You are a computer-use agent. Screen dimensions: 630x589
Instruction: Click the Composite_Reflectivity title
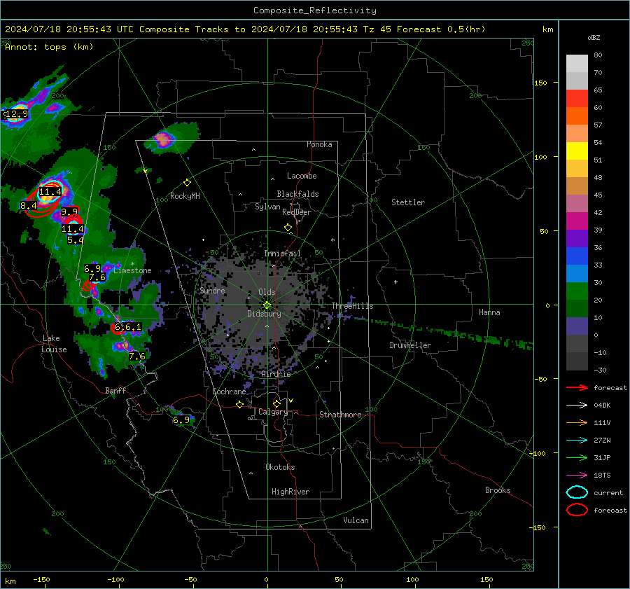(315, 11)
